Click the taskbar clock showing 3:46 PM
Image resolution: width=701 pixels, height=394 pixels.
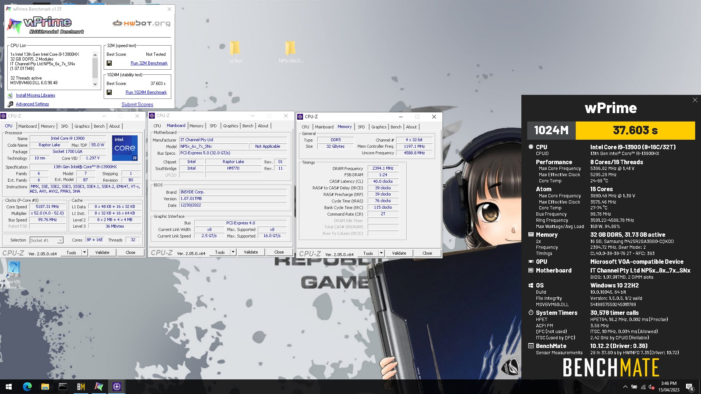[669, 387]
